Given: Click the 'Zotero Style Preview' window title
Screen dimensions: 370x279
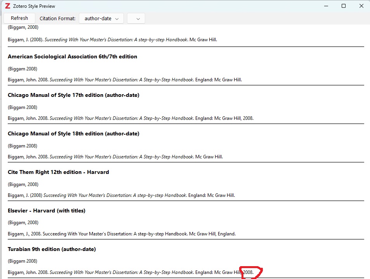Looking at the screenshot, I should click(x=34, y=6).
